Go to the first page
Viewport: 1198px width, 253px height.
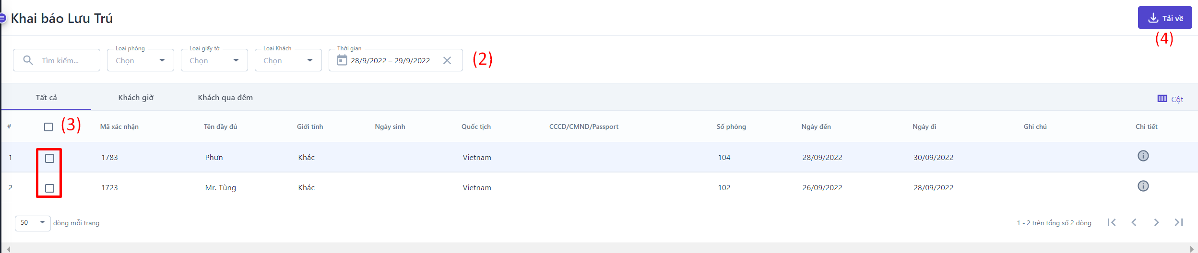click(1112, 222)
